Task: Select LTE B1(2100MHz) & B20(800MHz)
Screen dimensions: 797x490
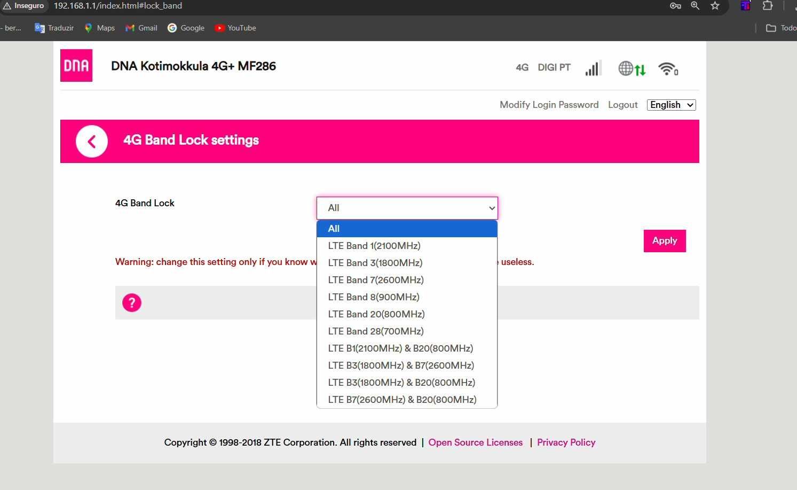Action: click(x=407, y=348)
